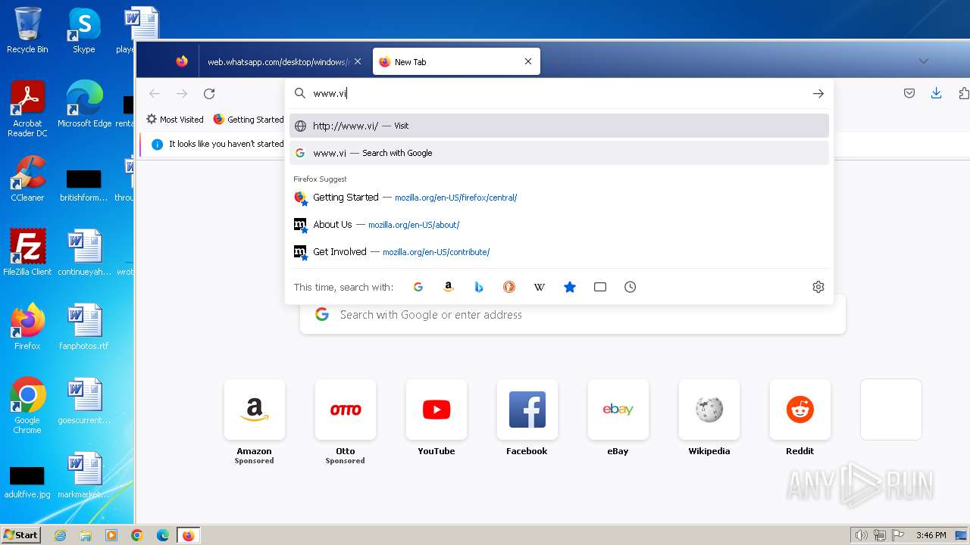Search this time with Bing
This screenshot has width=970, height=545.
point(479,287)
